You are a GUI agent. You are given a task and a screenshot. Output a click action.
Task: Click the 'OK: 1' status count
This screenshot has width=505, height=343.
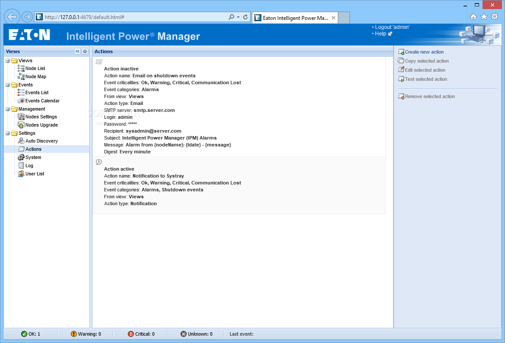pyautogui.click(x=34, y=334)
